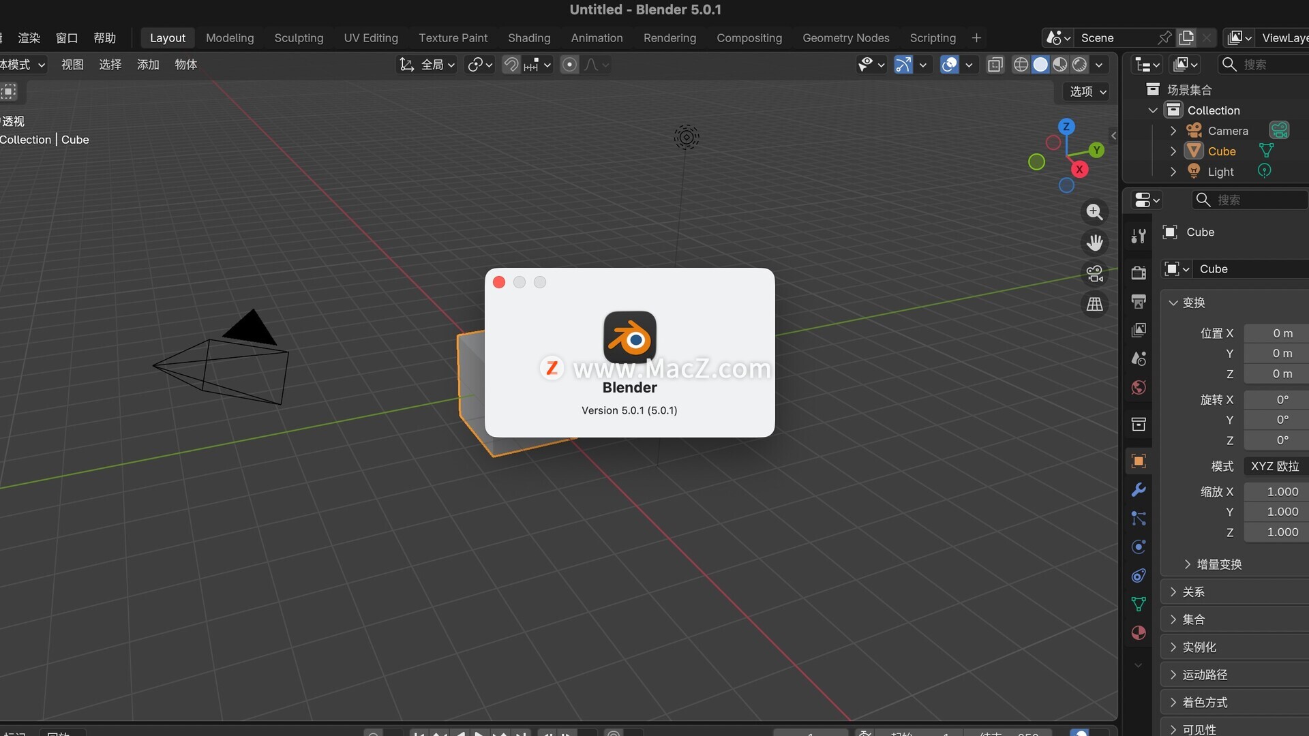Expand the 关系 panel
Screen dimensions: 1309x736
[x=1193, y=592]
